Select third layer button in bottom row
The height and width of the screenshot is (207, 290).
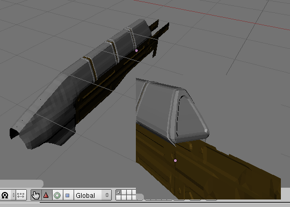tap(129, 197)
